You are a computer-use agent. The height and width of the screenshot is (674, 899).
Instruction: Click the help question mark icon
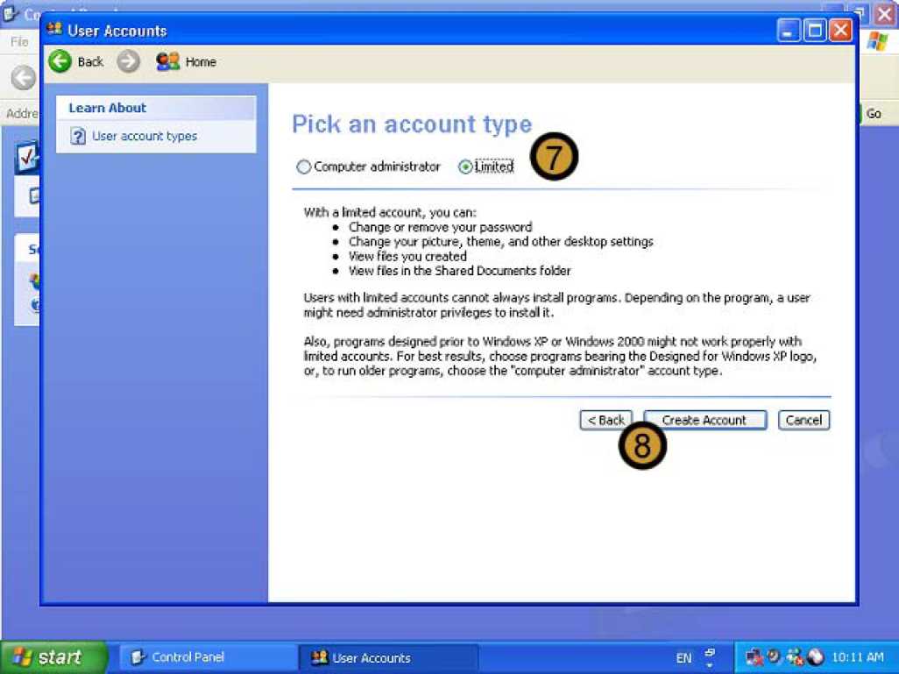point(78,137)
